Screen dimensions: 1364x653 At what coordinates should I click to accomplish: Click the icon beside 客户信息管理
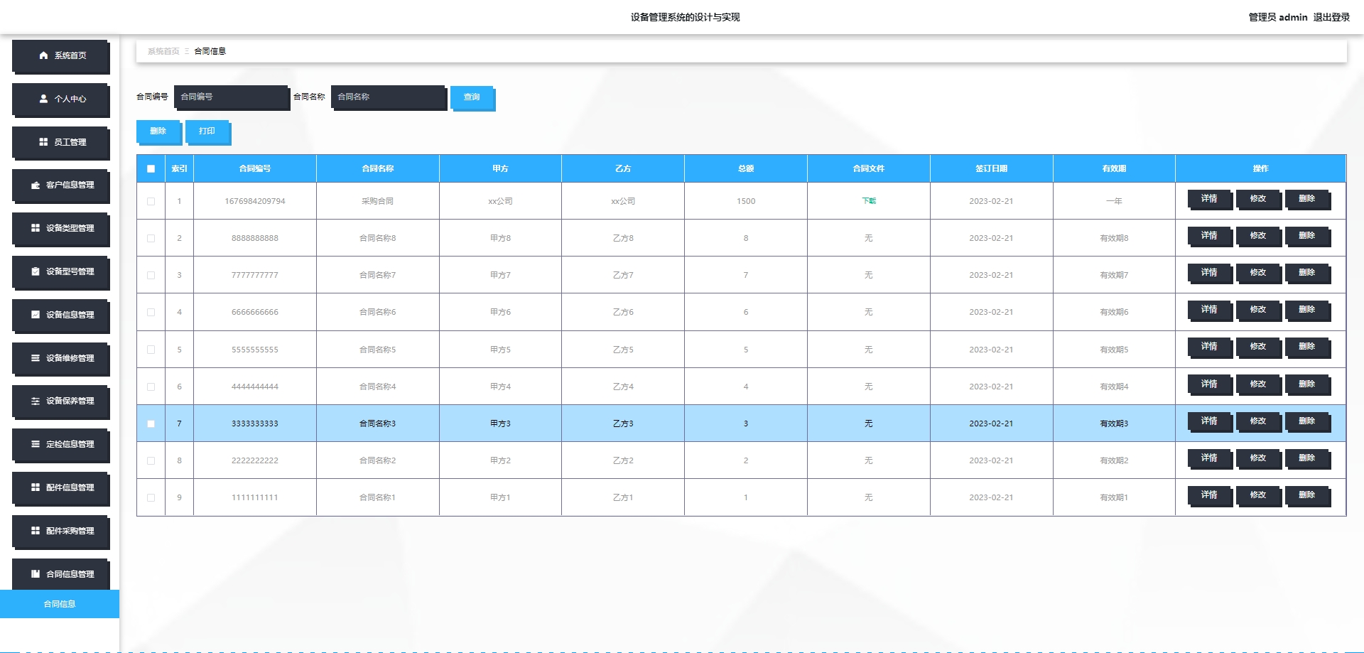(x=36, y=185)
